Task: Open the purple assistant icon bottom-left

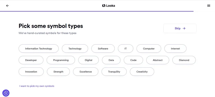Action: (x=6, y=93)
